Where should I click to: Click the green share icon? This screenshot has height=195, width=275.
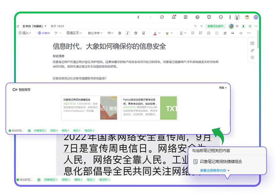tap(250, 26)
